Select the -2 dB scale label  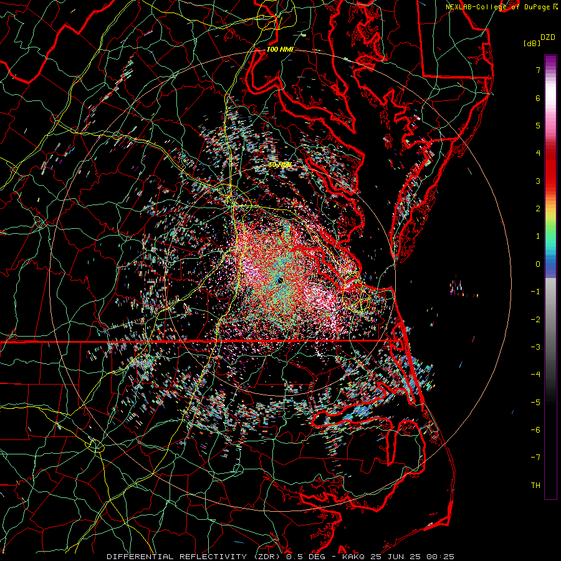pos(535,320)
